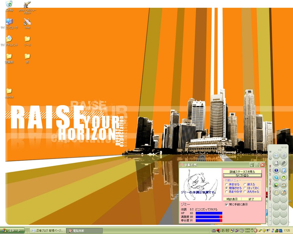Screen dimensions: 293x234
Task: Click the launcher pencil icon
Action: click(x=284, y=163)
